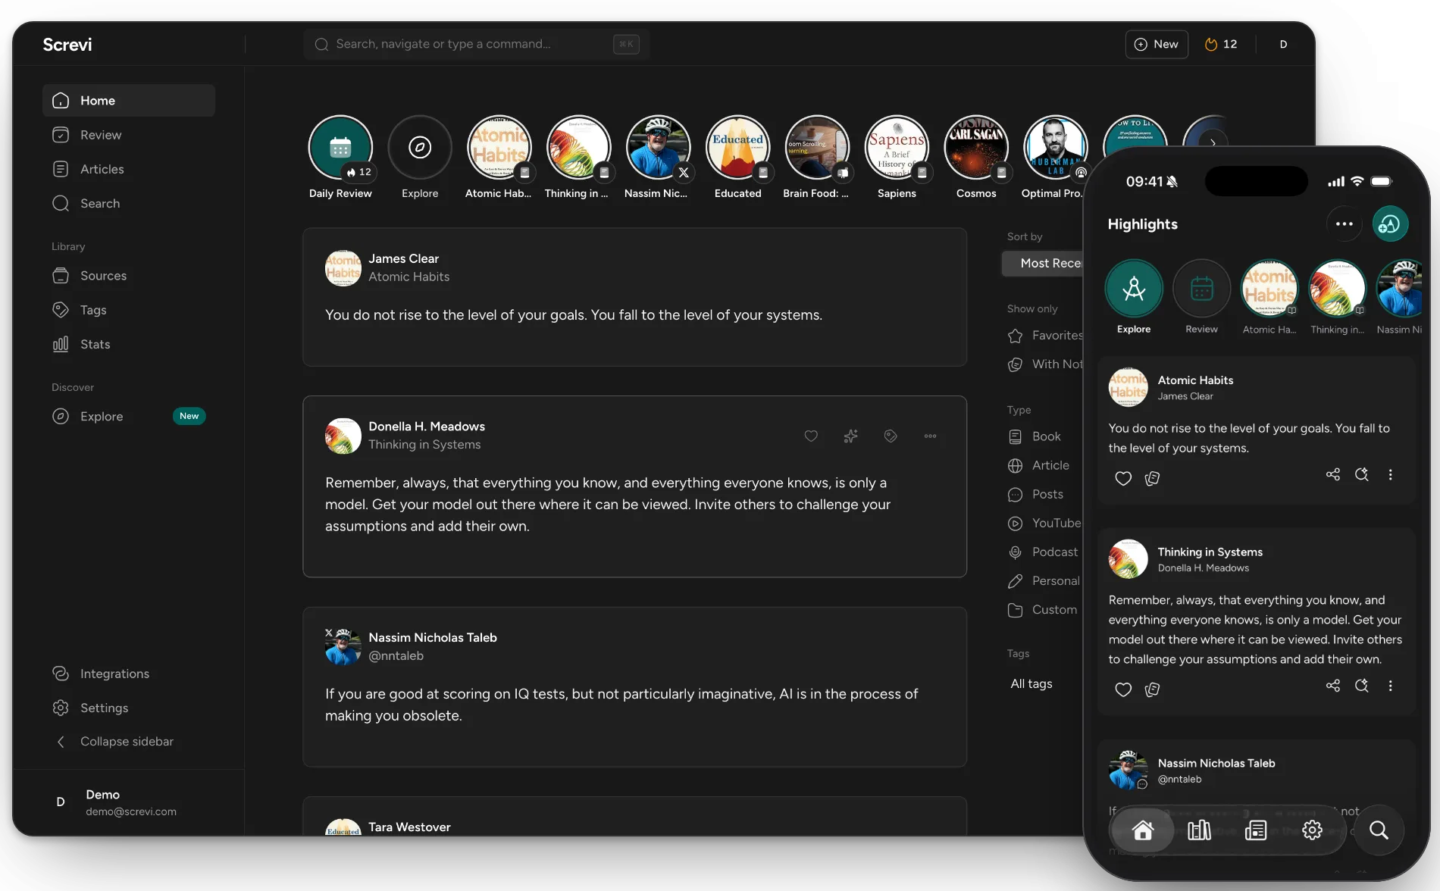Filter highlights by Posts type
Screen dimensions: 1440x891
pos(1036,494)
